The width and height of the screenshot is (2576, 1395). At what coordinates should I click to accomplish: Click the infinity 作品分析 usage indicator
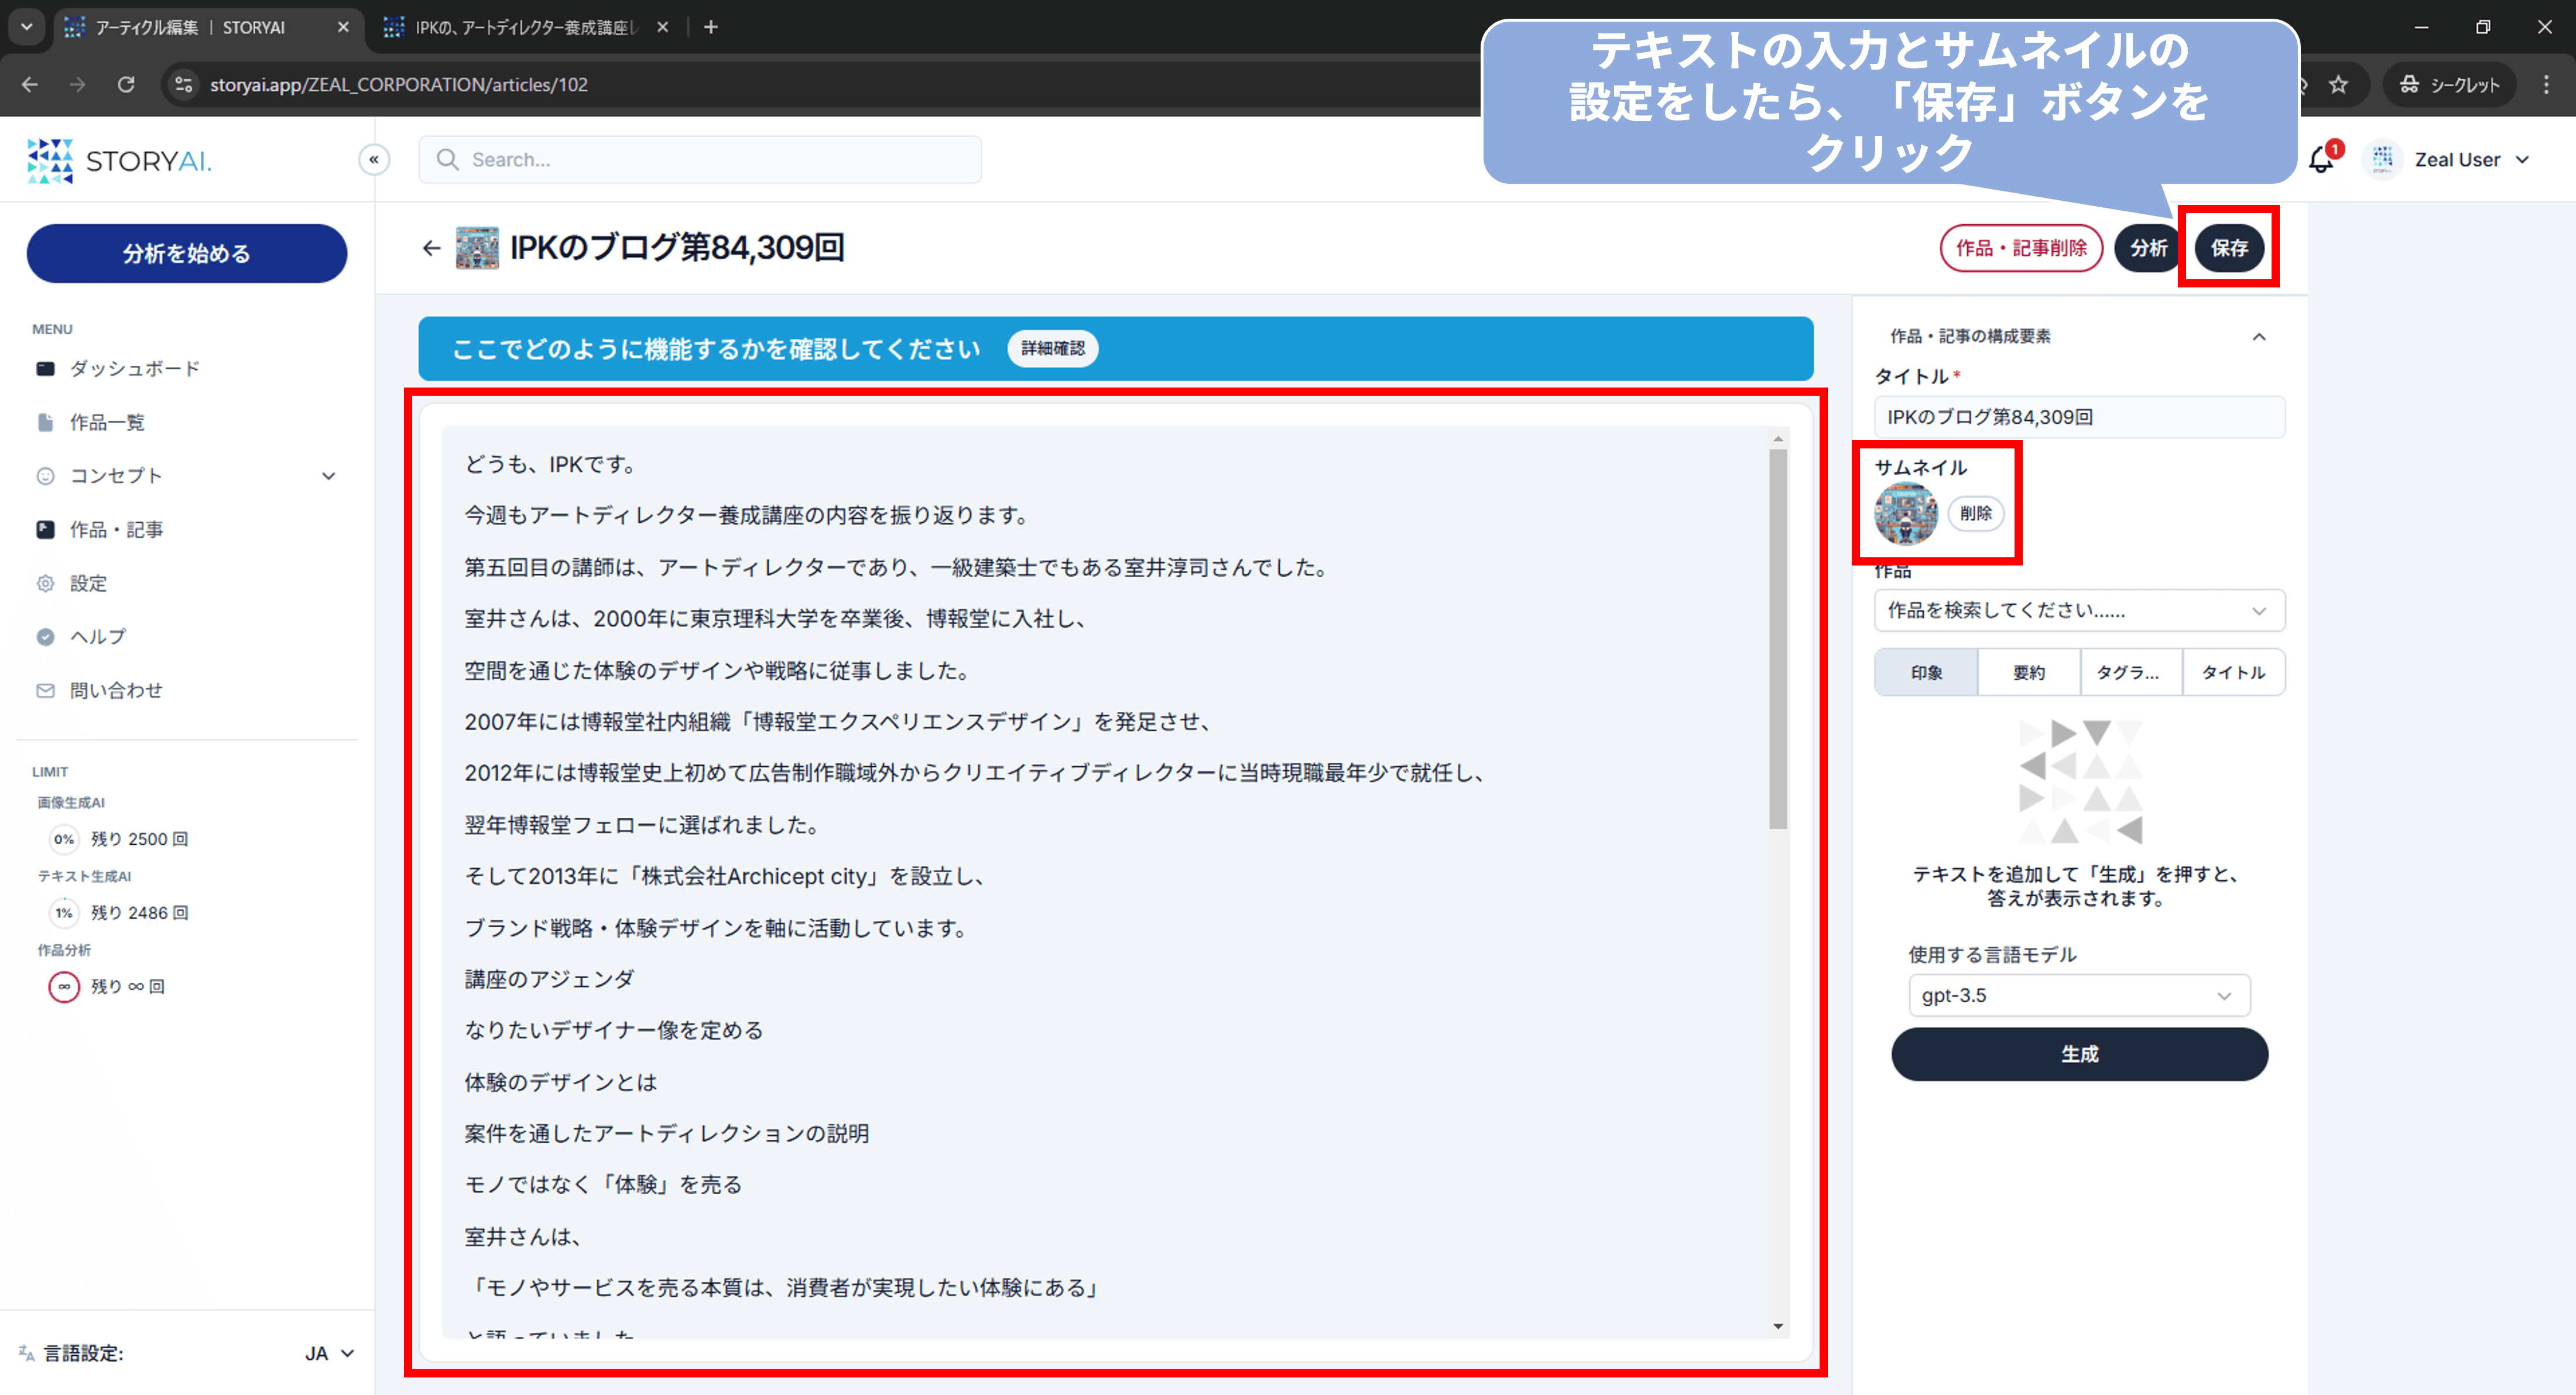point(64,987)
